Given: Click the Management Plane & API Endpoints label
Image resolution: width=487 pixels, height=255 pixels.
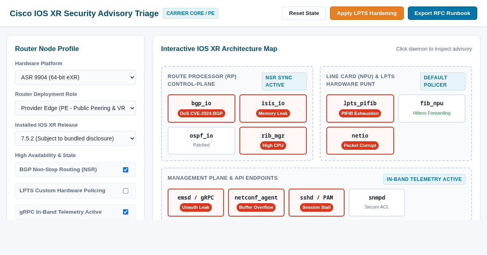Looking at the screenshot, I should [223, 178].
